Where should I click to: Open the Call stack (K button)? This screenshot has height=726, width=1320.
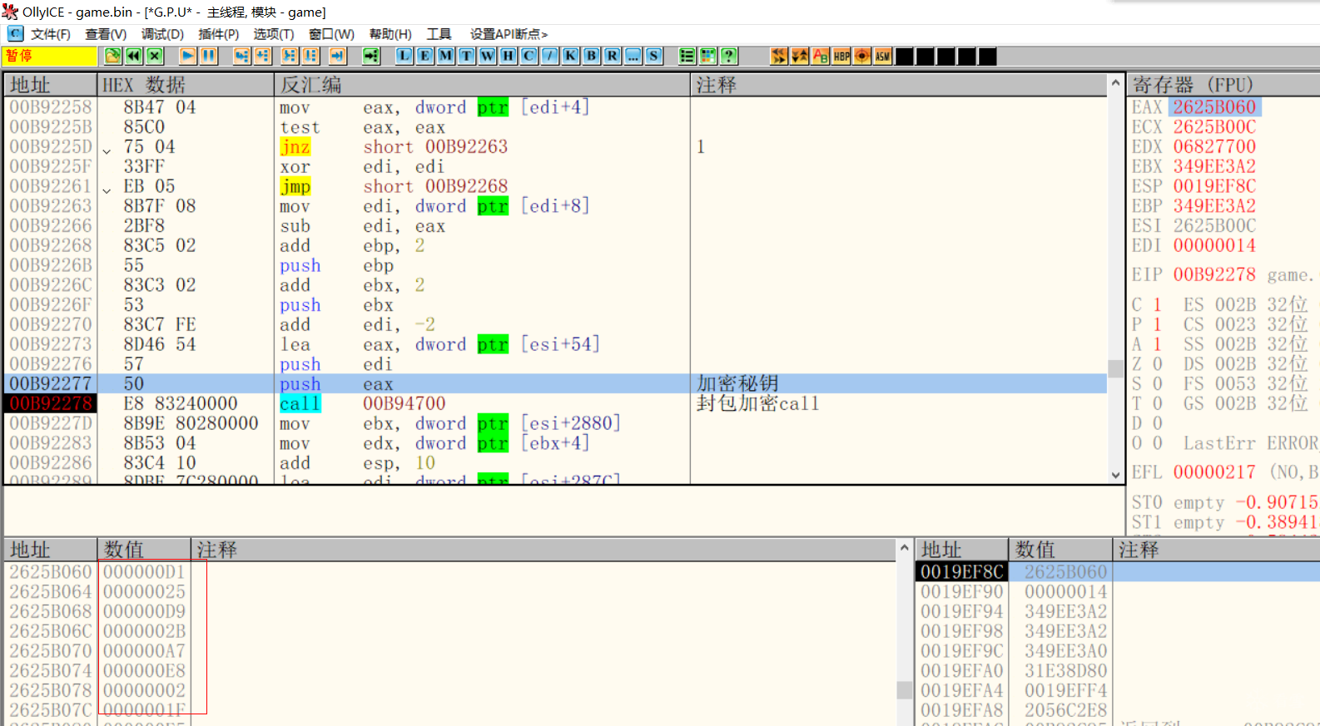[571, 56]
